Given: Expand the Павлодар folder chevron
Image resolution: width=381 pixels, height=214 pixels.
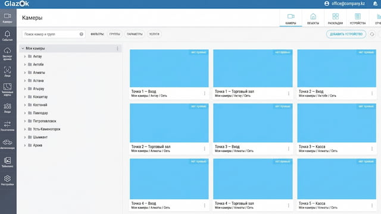Looking at the screenshot, I should coord(25,113).
